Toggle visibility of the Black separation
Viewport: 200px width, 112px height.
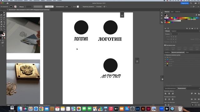[165, 66]
